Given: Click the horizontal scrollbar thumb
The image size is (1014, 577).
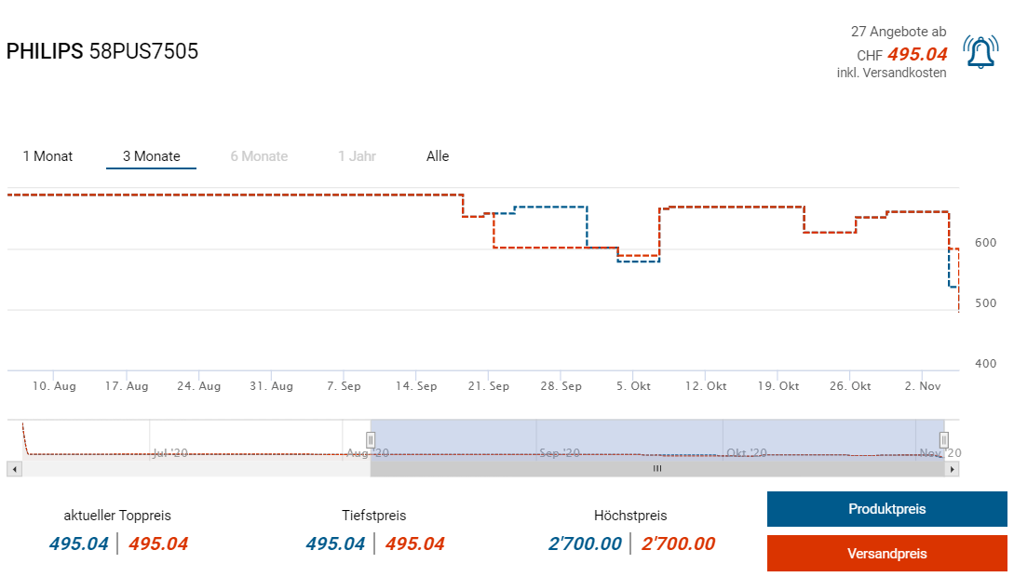Looking at the screenshot, I should click(x=657, y=469).
